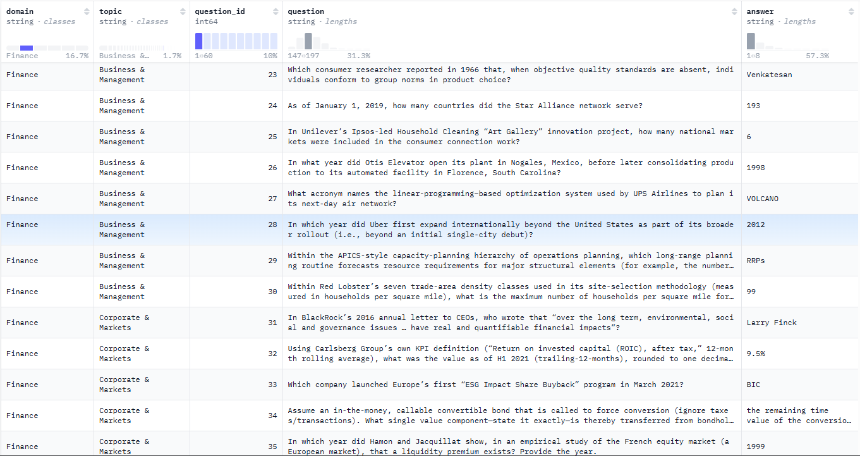This screenshot has height=456, width=860.
Task: Click the sort arrows on the answer column
Action: coord(852,12)
